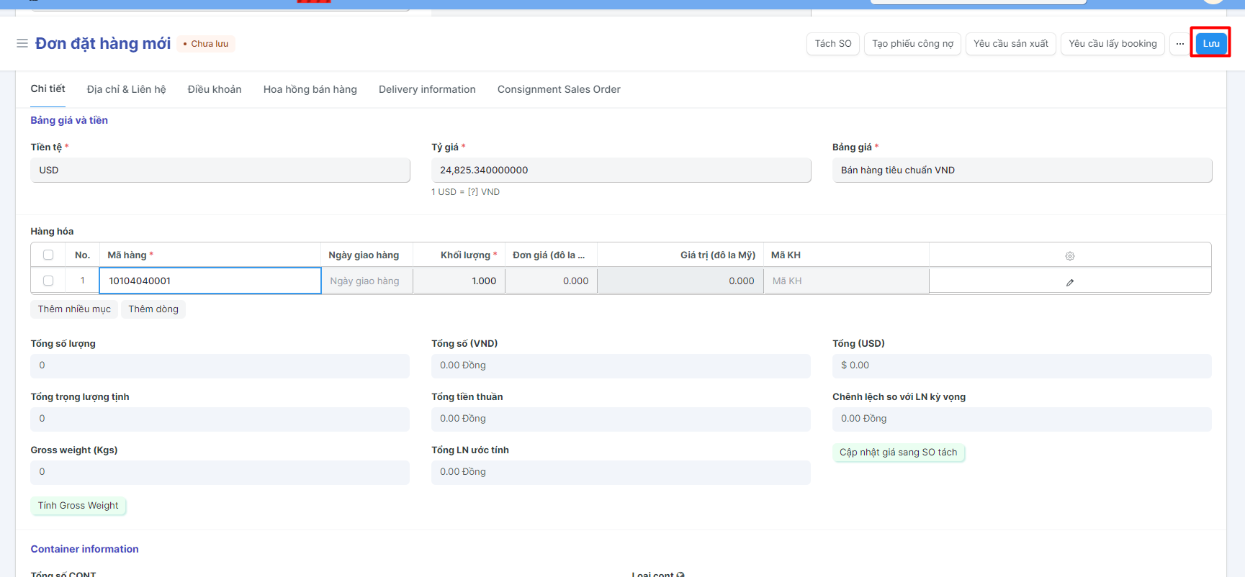Click Thêm dòng to add row
The image size is (1245, 577).
click(153, 309)
